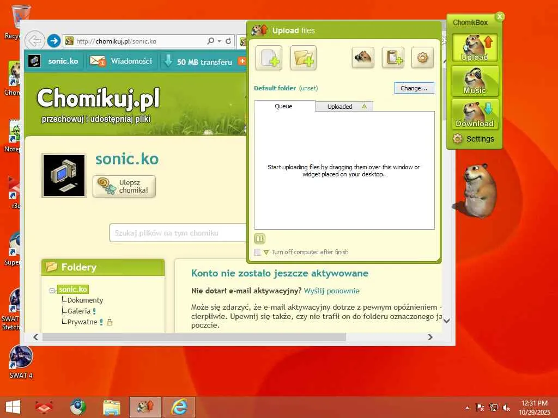This screenshot has height=418, width=558.
Task: Open the Prywatne folder
Action: 82,322
